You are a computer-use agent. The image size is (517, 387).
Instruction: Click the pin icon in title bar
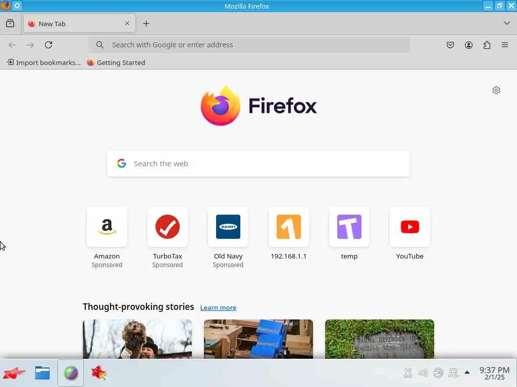17,6
